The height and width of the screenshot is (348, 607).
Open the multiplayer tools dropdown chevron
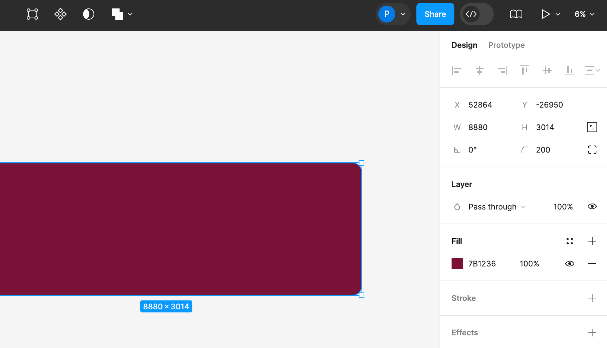coord(403,14)
